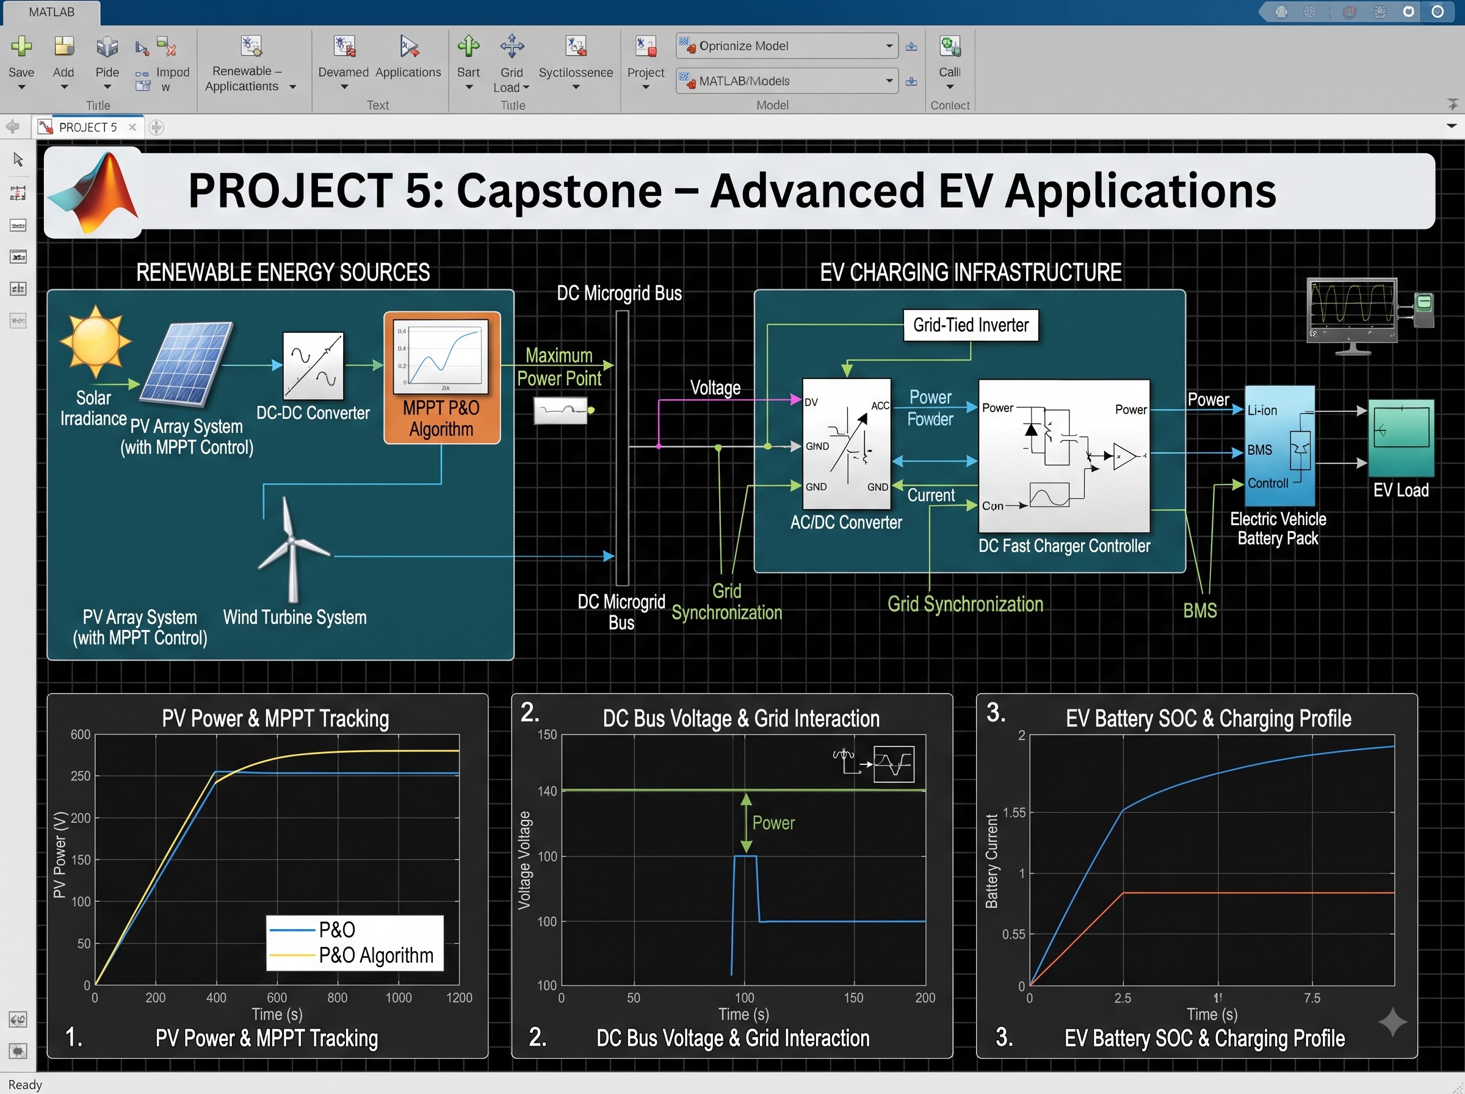Click the Project toolbar icon
1465x1094 pixels.
[645, 46]
